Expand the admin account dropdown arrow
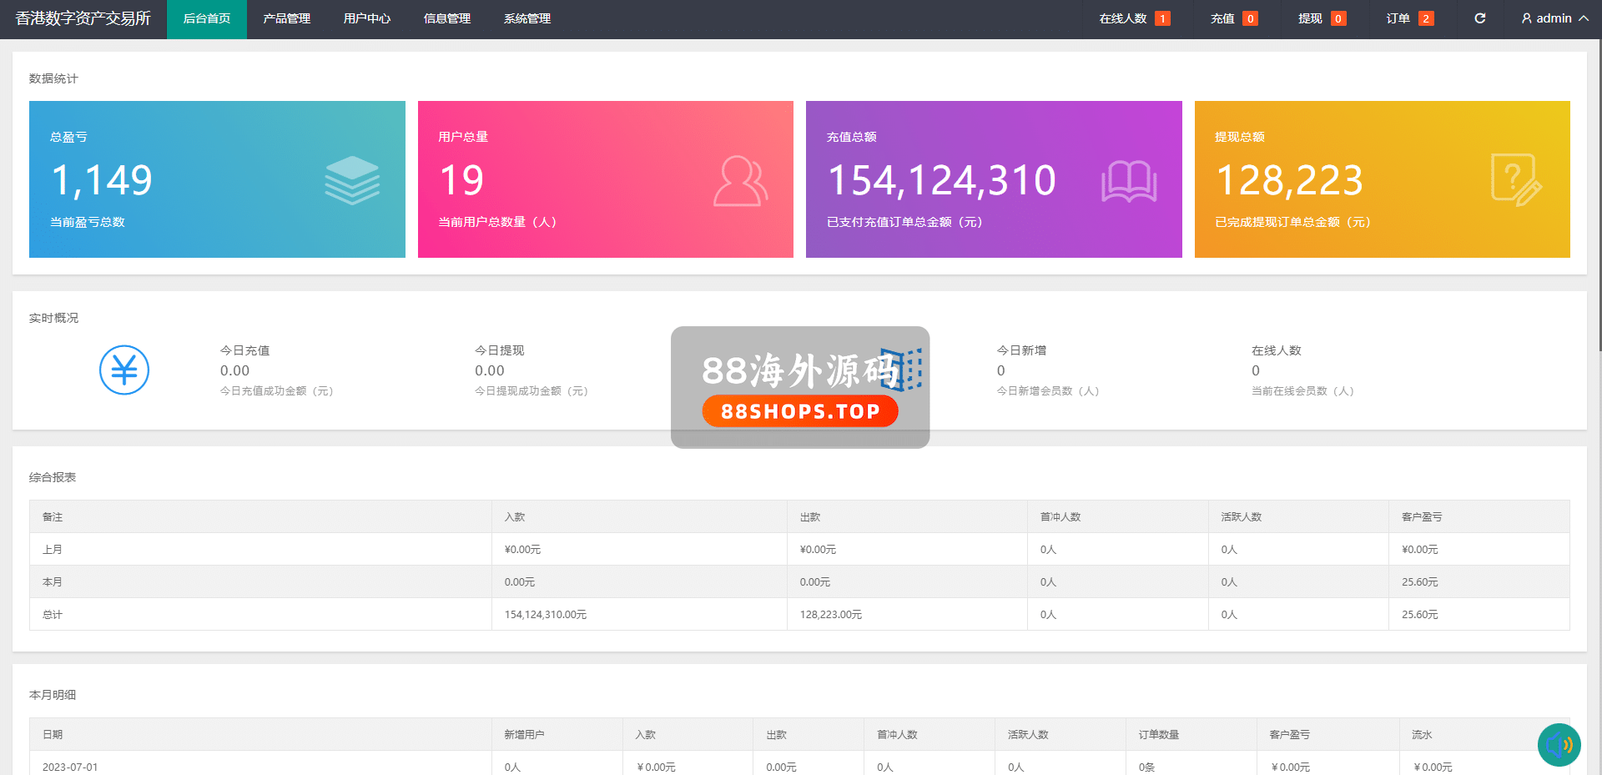Viewport: 1602px width, 775px height. pos(1584,18)
